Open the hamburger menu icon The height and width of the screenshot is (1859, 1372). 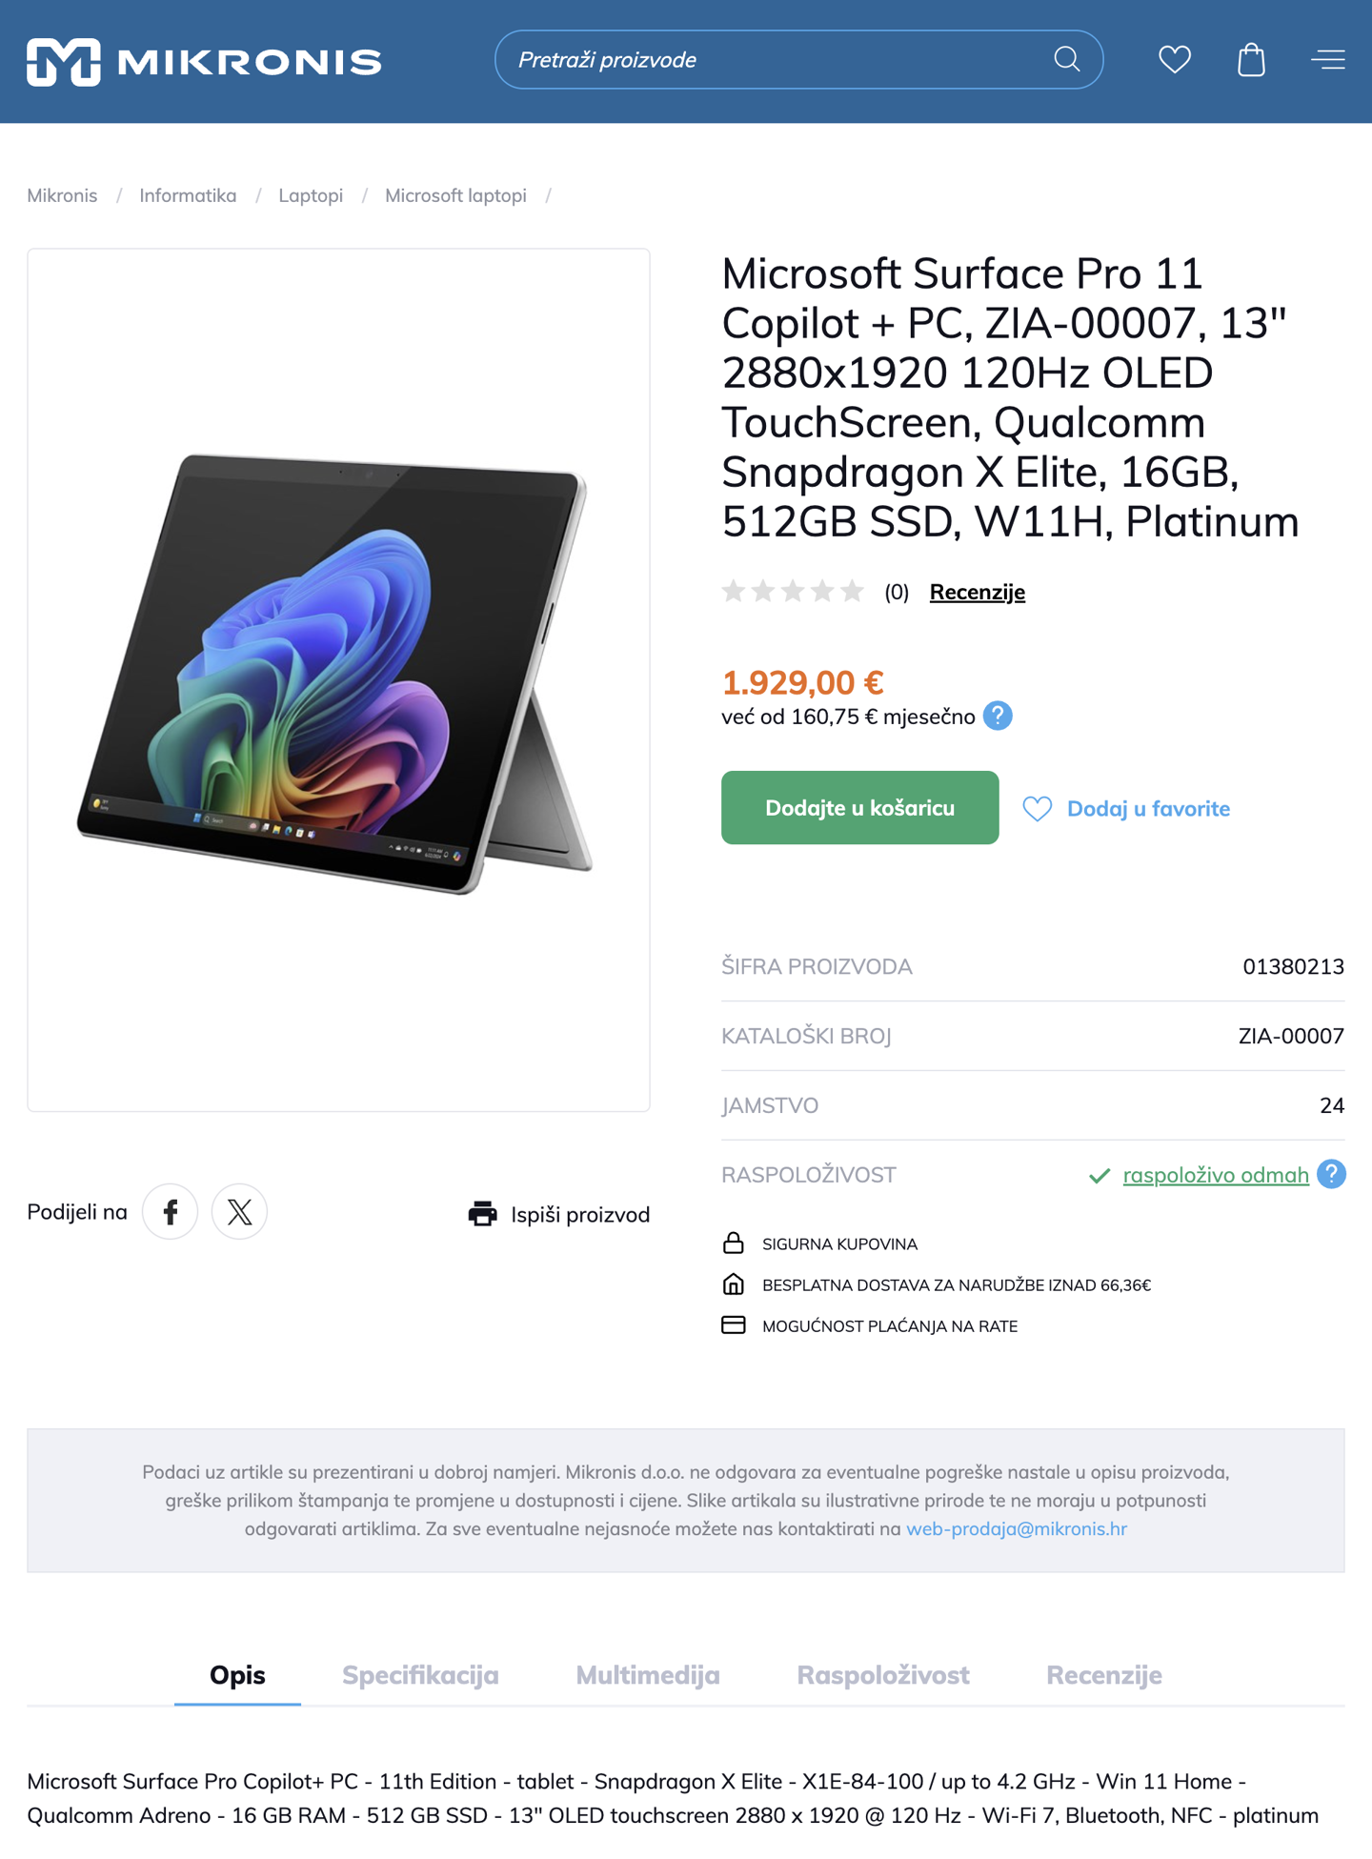(1328, 60)
